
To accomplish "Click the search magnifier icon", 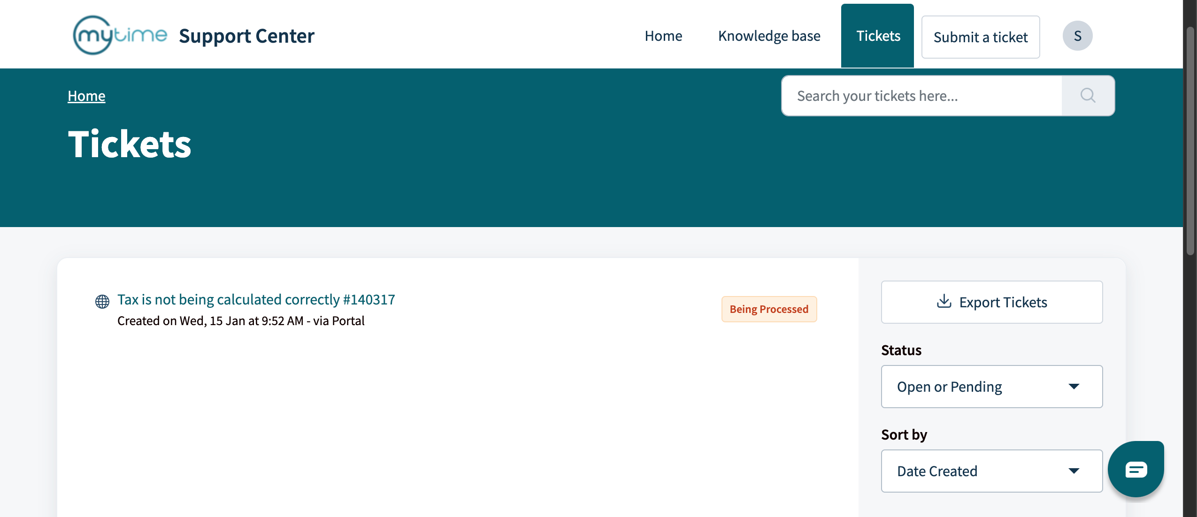I will click(x=1088, y=96).
